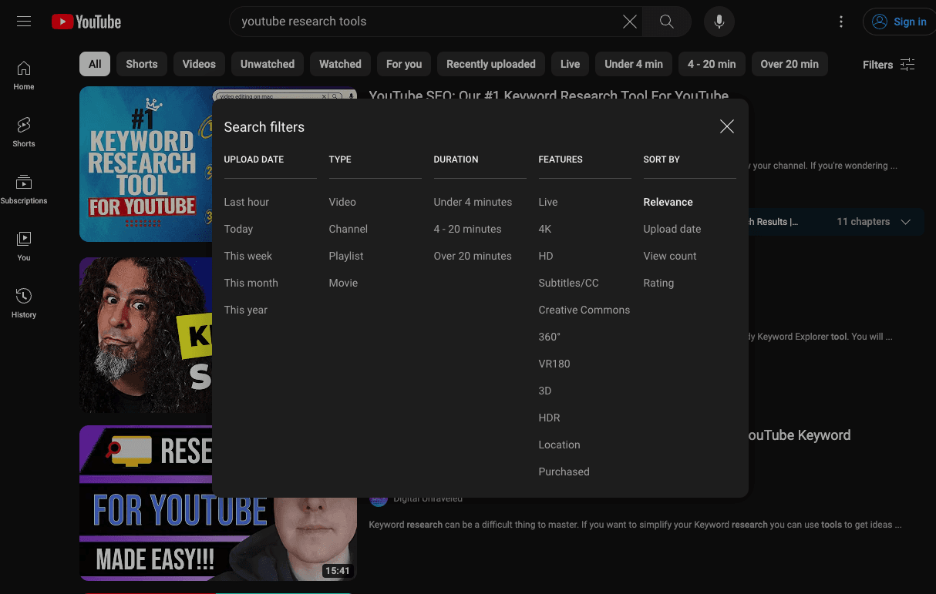Select the Live chip
Screen dimensions: 936x594
(x=571, y=64)
